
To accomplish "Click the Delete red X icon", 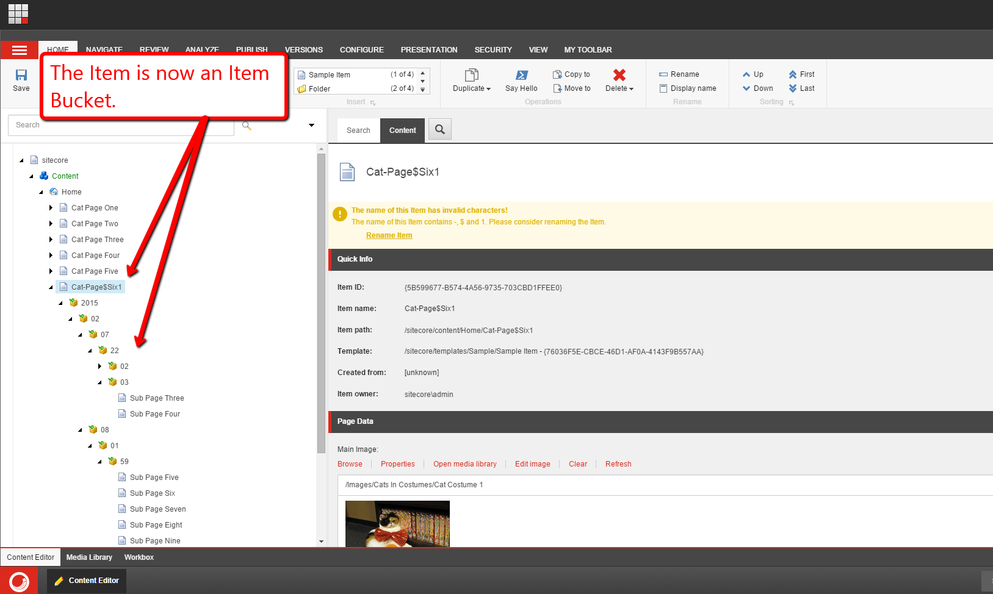I will [x=619, y=75].
